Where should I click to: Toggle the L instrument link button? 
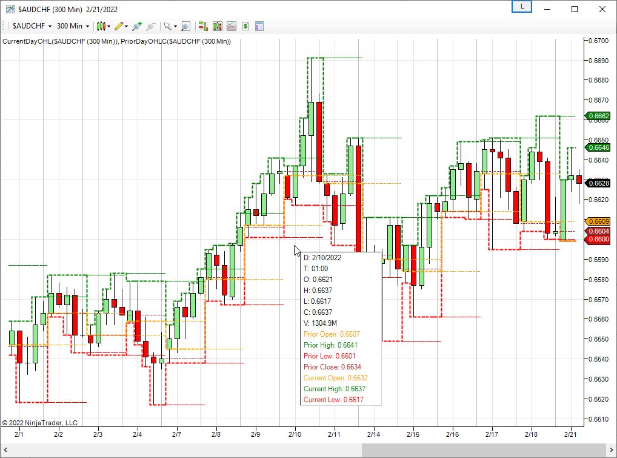[x=521, y=6]
